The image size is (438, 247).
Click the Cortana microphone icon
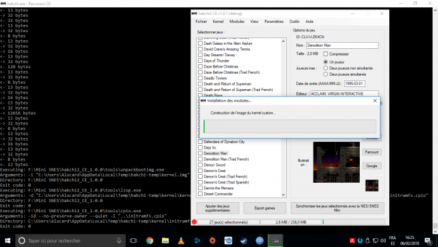(119, 240)
